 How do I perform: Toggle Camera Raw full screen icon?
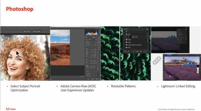(99, 28)
